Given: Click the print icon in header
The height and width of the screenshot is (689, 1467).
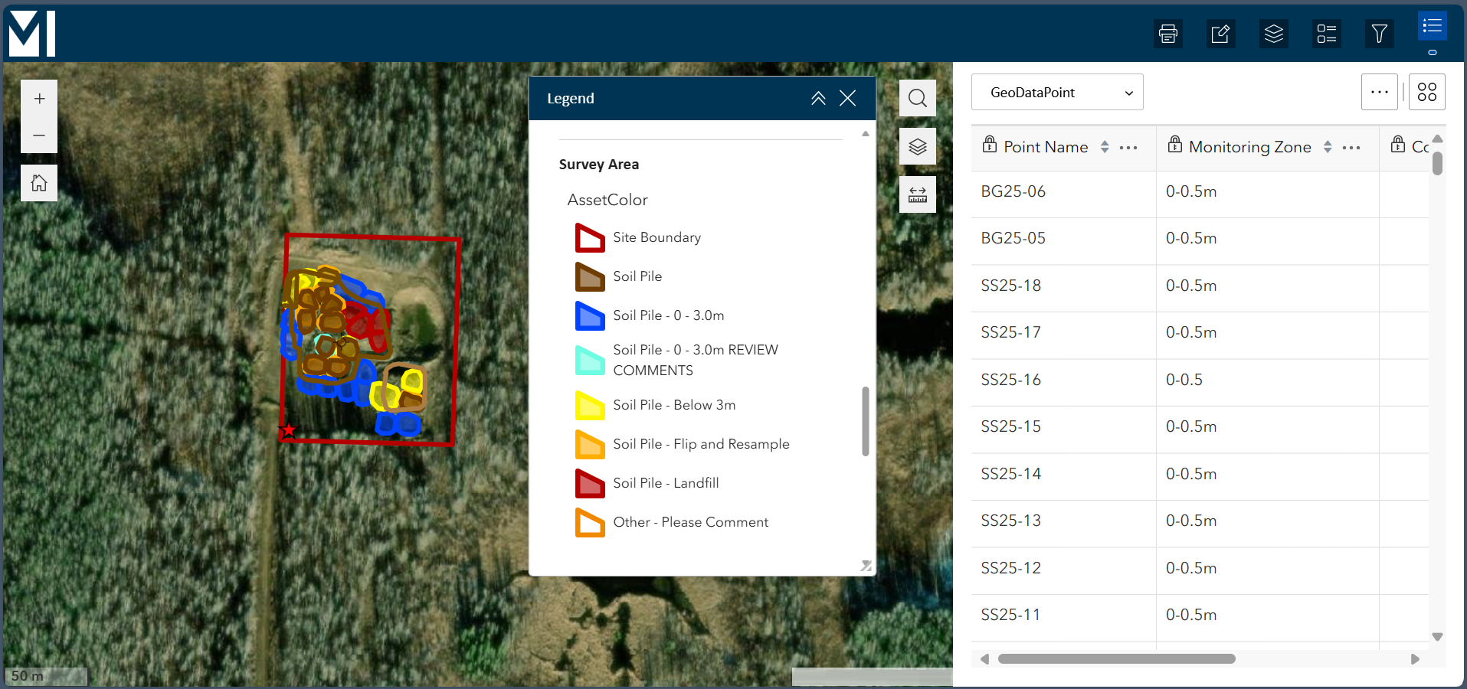Looking at the screenshot, I should [1167, 34].
